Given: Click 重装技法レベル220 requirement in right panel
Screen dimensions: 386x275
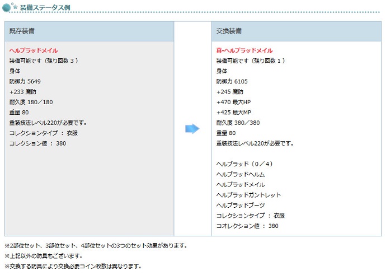Looking at the screenshot, I should click(255, 143).
